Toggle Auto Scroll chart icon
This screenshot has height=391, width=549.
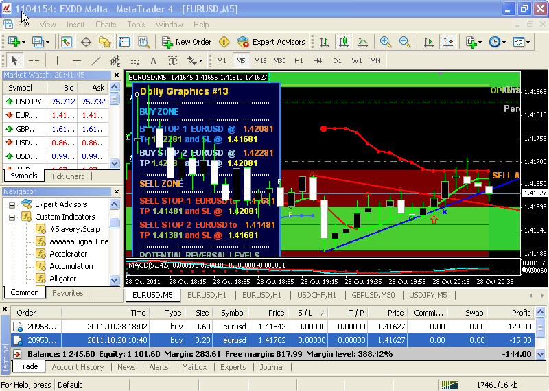click(x=428, y=42)
